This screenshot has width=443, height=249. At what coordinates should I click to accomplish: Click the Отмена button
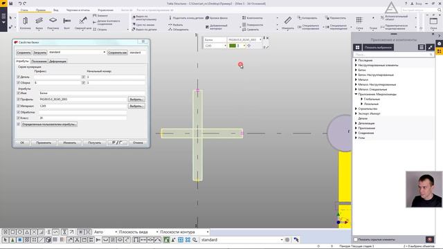point(138,142)
